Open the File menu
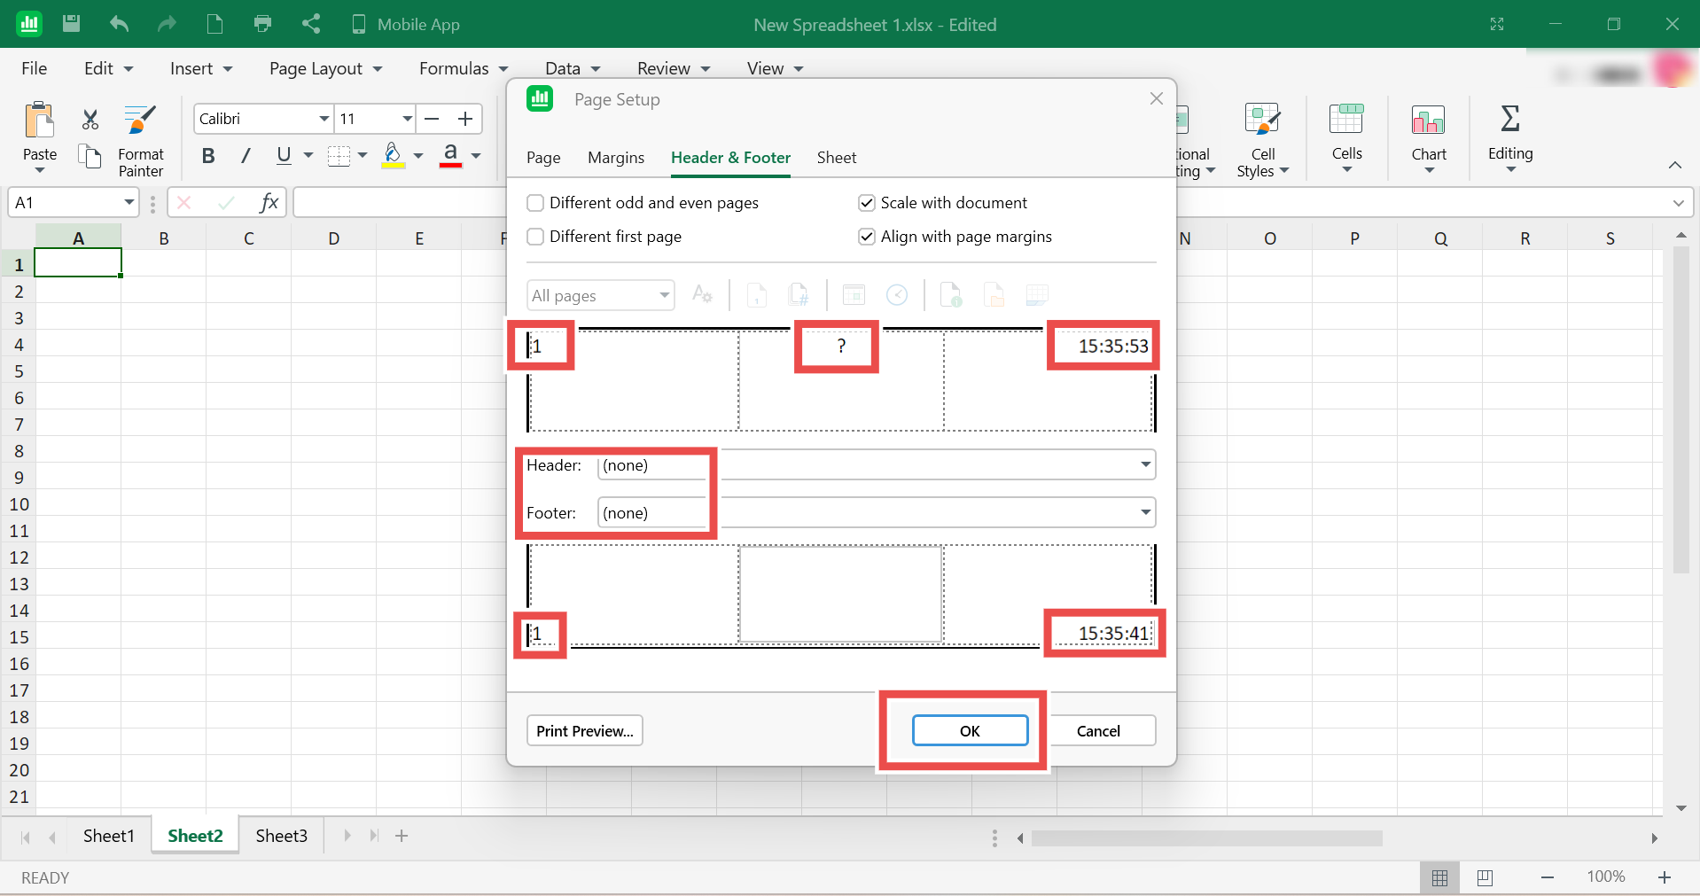This screenshot has width=1700, height=896. [x=35, y=68]
